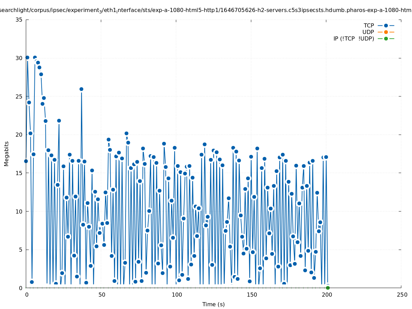This screenshot has width=412, height=309.
Task: Select the IP (!TCP !UDP) legend label
Action: 353,38
